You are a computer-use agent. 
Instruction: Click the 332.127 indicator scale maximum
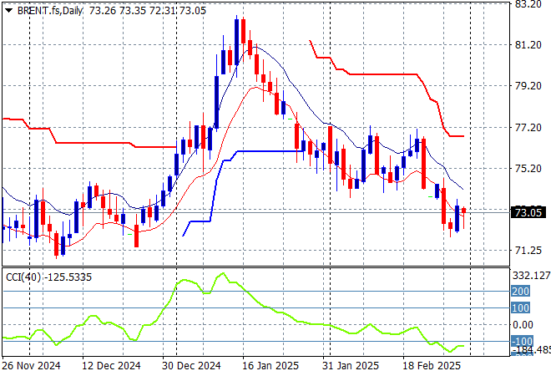pos(530,276)
